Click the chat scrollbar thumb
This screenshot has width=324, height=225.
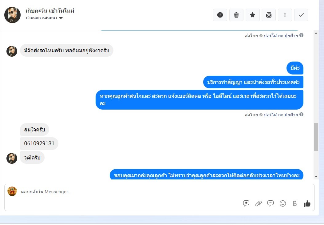(x=316, y=137)
